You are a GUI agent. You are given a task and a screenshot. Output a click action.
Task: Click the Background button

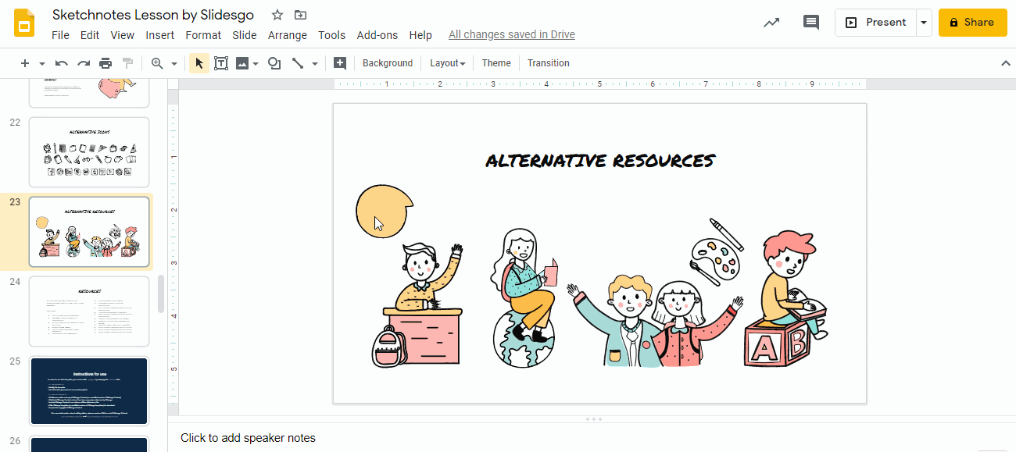pos(388,63)
